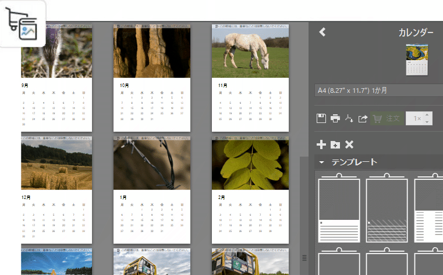The height and width of the screenshot is (275, 443).
Task: Collapse the テンプレート section
Action: (321, 162)
